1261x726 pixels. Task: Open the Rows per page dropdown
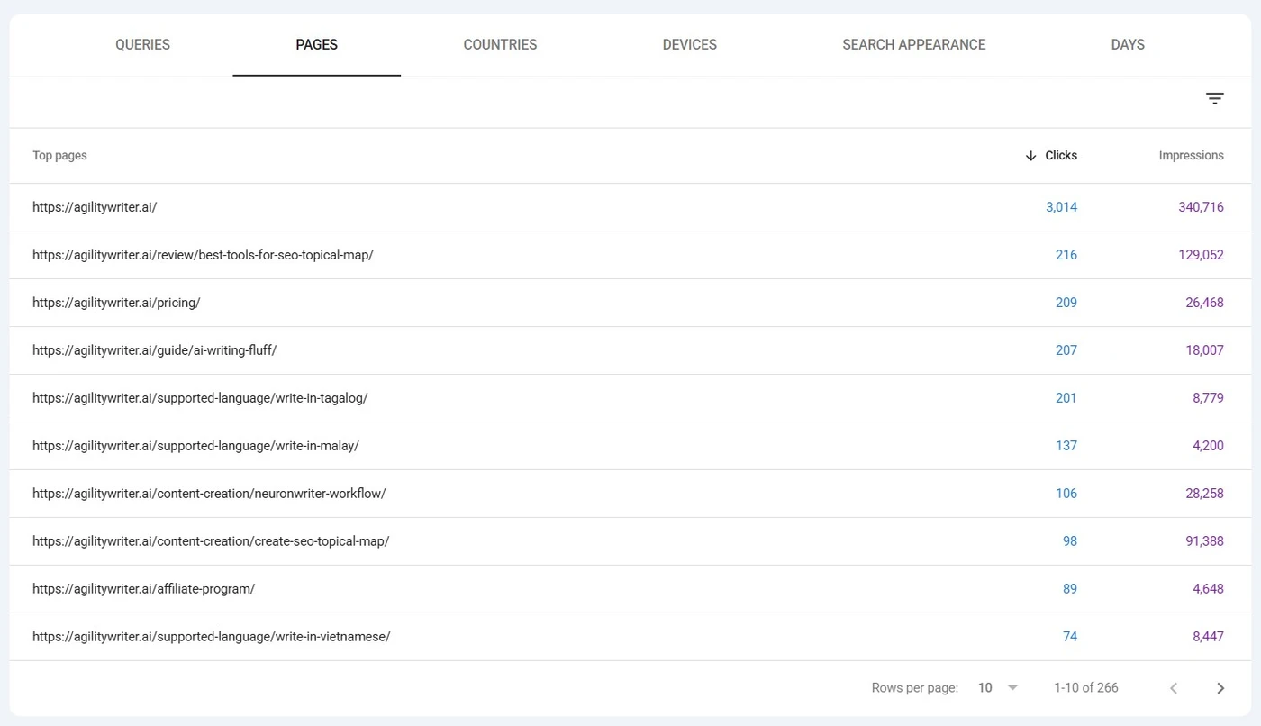(x=998, y=688)
